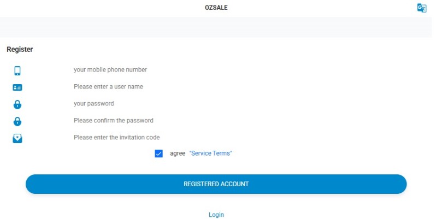Uncheck the agree Service Terms checkbox

pos(158,153)
